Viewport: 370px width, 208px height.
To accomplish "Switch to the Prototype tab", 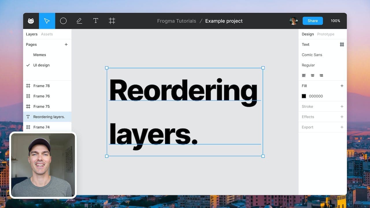I will pyautogui.click(x=326, y=34).
